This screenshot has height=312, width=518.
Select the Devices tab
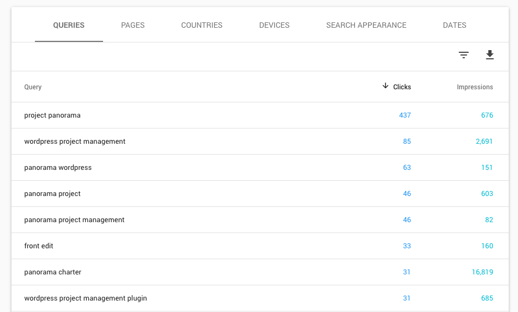click(x=274, y=25)
